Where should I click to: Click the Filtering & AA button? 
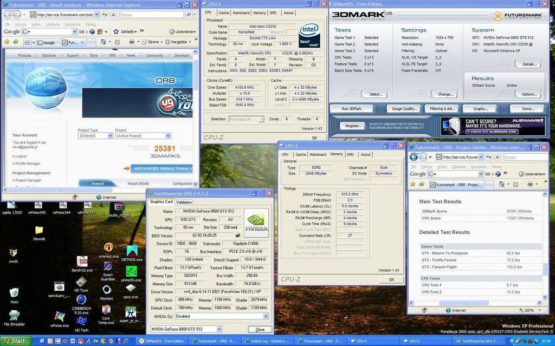click(x=442, y=109)
